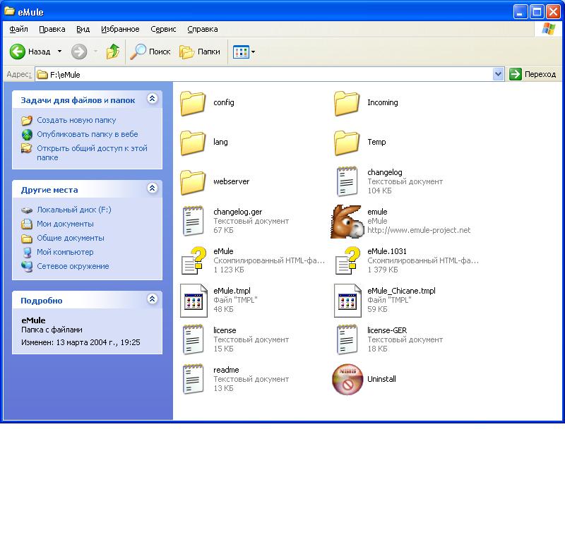This screenshot has height=542, width=565.
Task: Open the Назад history dropdown arrow
Action: [59, 52]
